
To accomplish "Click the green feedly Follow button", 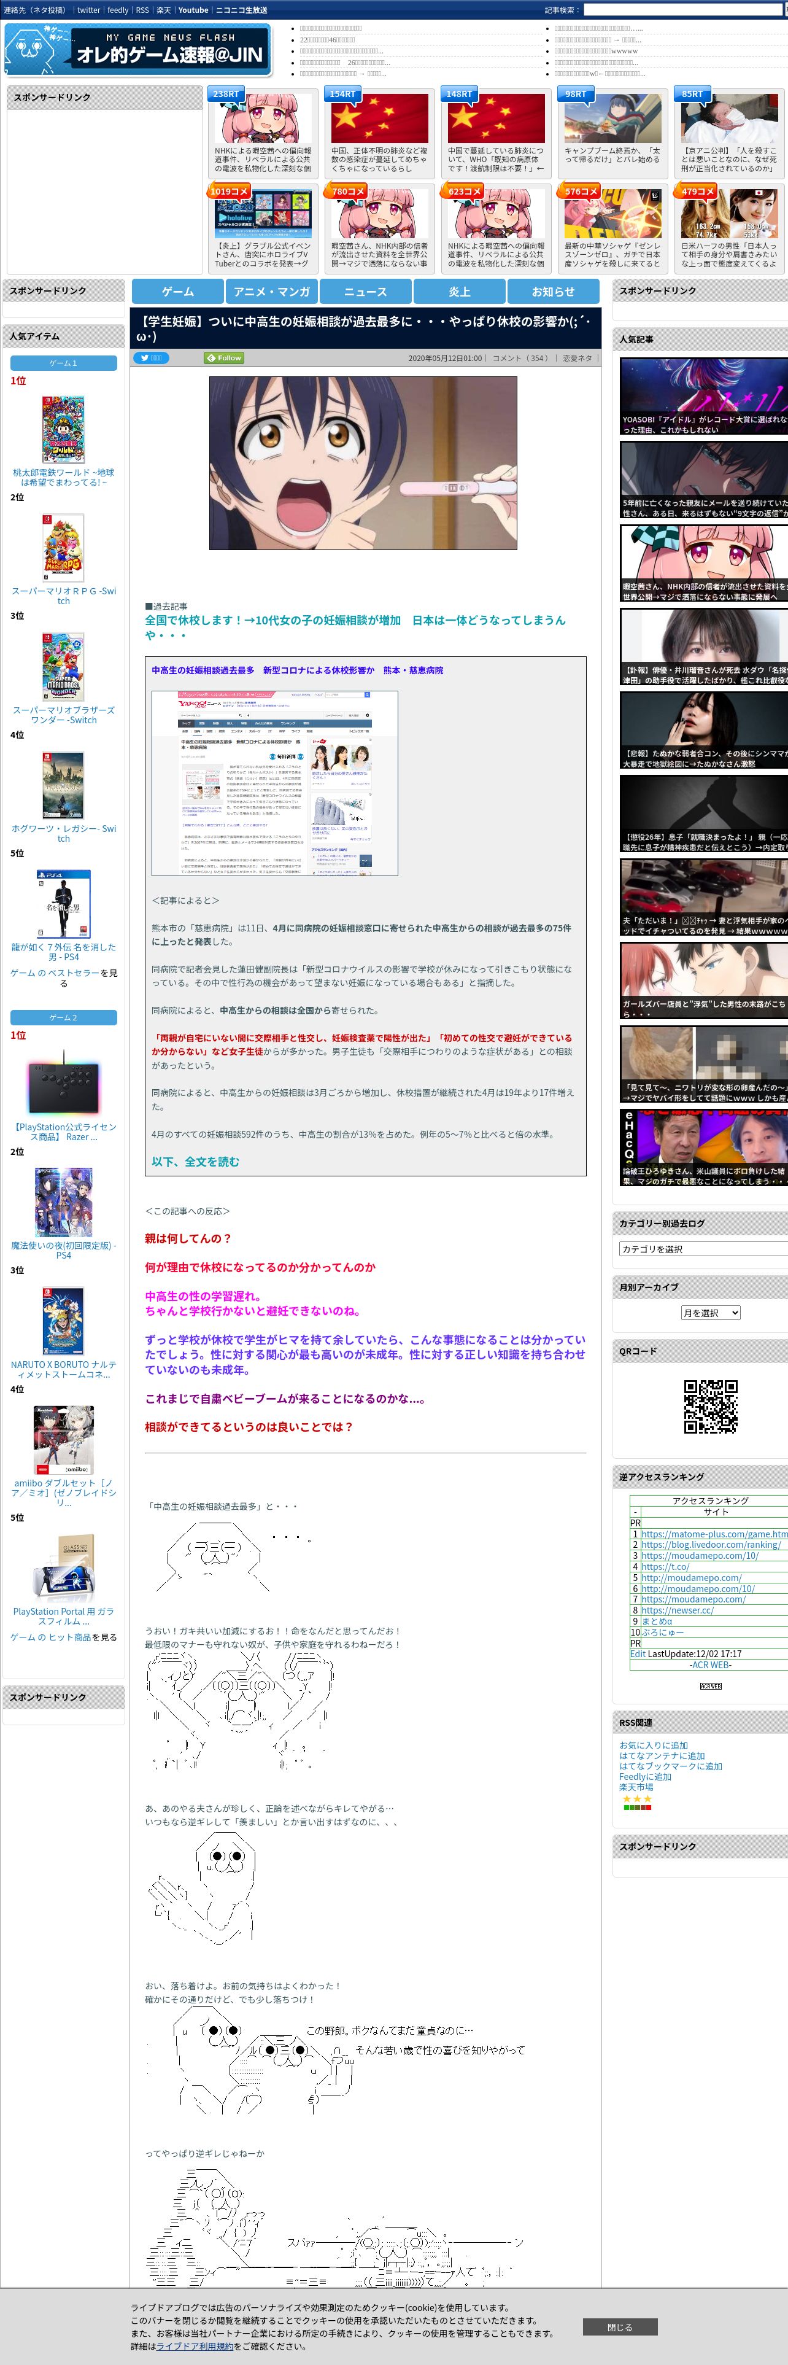I will (224, 358).
